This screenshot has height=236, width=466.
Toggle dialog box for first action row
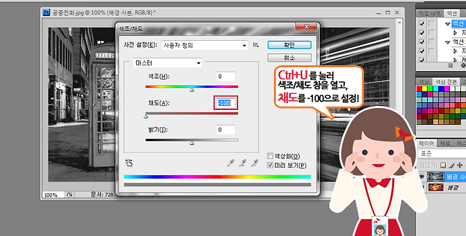point(431,24)
